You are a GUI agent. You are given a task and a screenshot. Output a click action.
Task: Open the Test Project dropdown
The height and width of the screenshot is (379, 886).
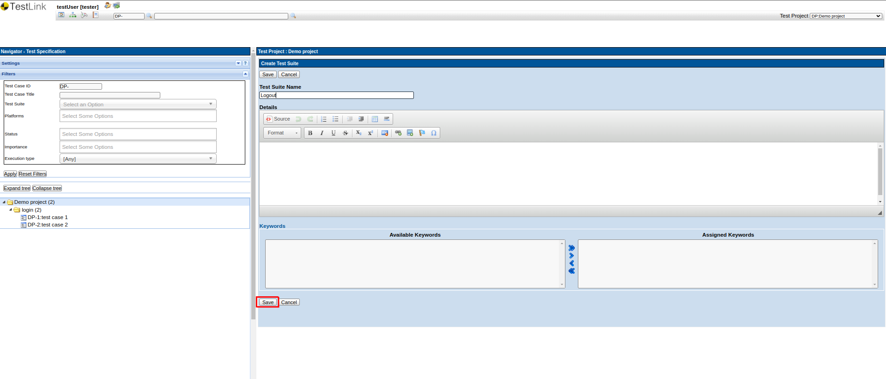[845, 16]
